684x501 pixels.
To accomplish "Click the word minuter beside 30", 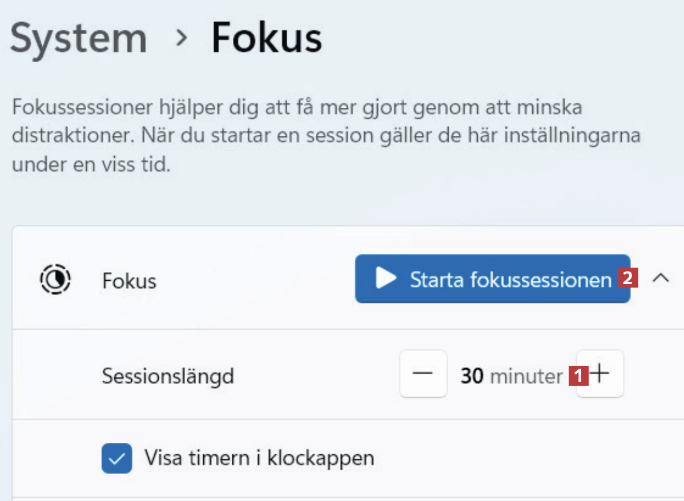I will 526,376.
